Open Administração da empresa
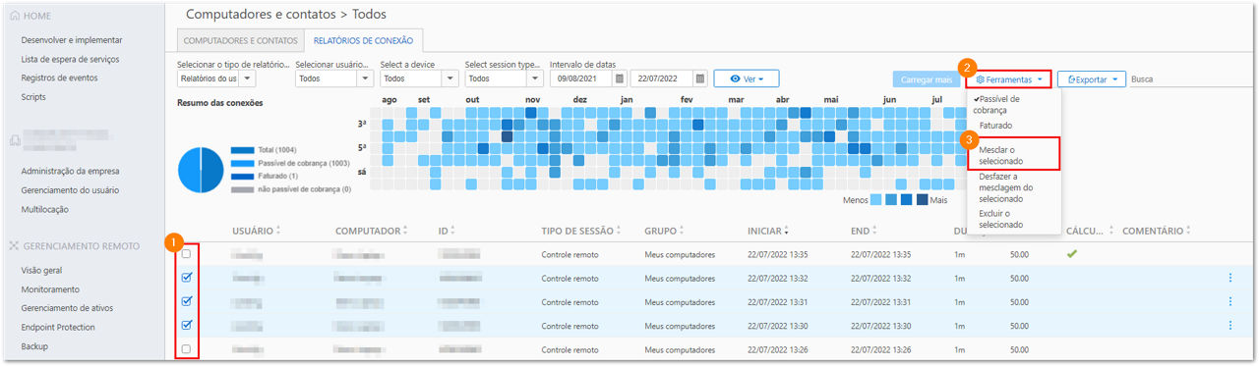 (x=71, y=171)
